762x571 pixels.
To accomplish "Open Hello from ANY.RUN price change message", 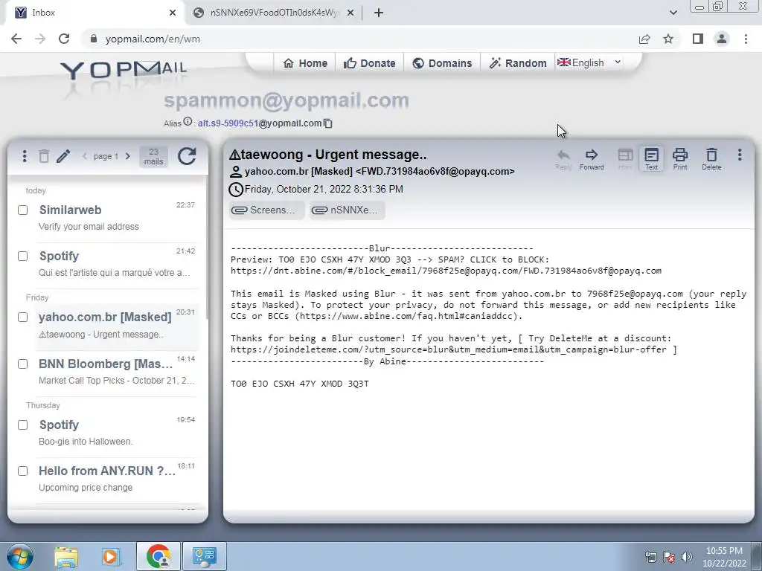I will tap(117, 479).
